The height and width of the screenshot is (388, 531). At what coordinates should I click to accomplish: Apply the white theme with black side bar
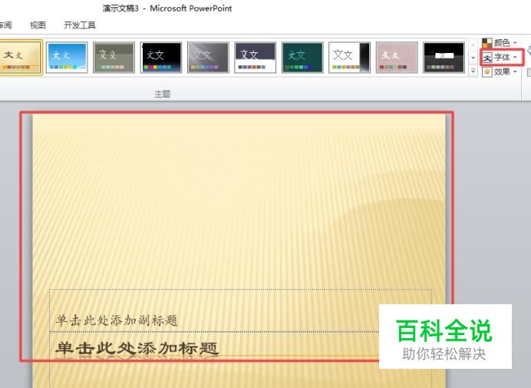click(349, 58)
